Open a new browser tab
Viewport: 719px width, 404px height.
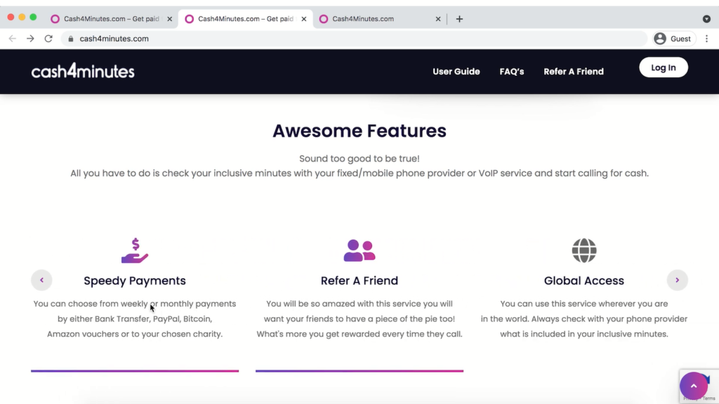[459, 19]
